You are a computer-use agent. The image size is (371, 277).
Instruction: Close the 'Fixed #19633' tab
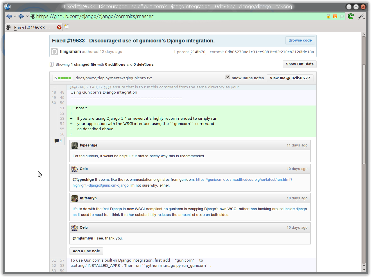click(x=59, y=27)
